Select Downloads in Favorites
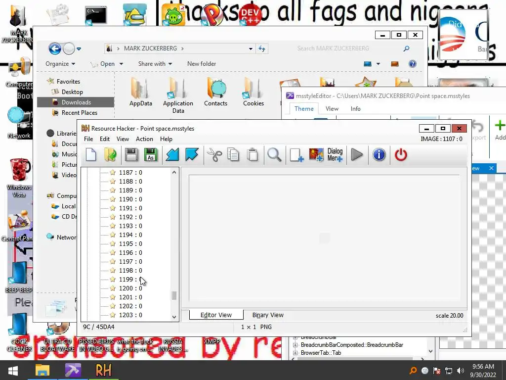The width and height of the screenshot is (506, 380). (x=76, y=102)
